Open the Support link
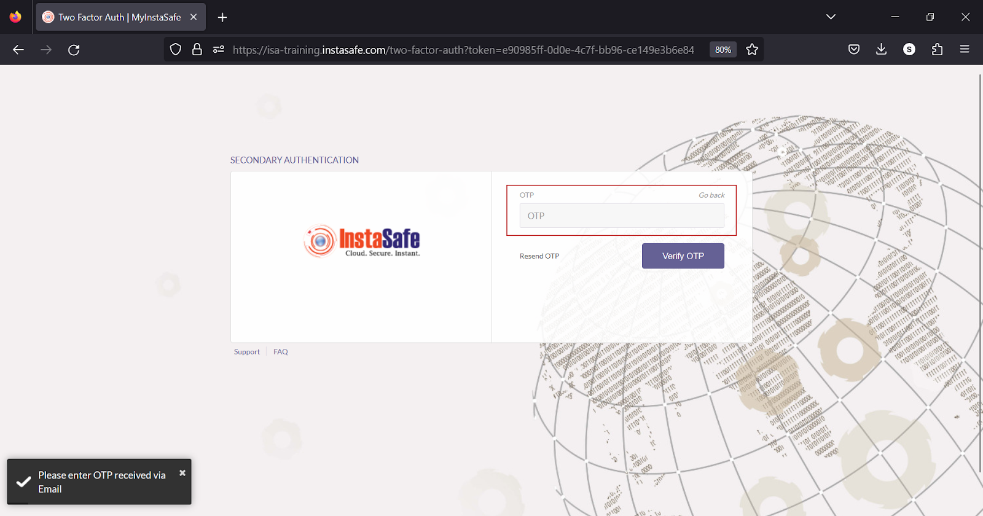 [247, 352]
